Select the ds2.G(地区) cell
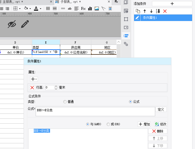 [x=104, y=52]
